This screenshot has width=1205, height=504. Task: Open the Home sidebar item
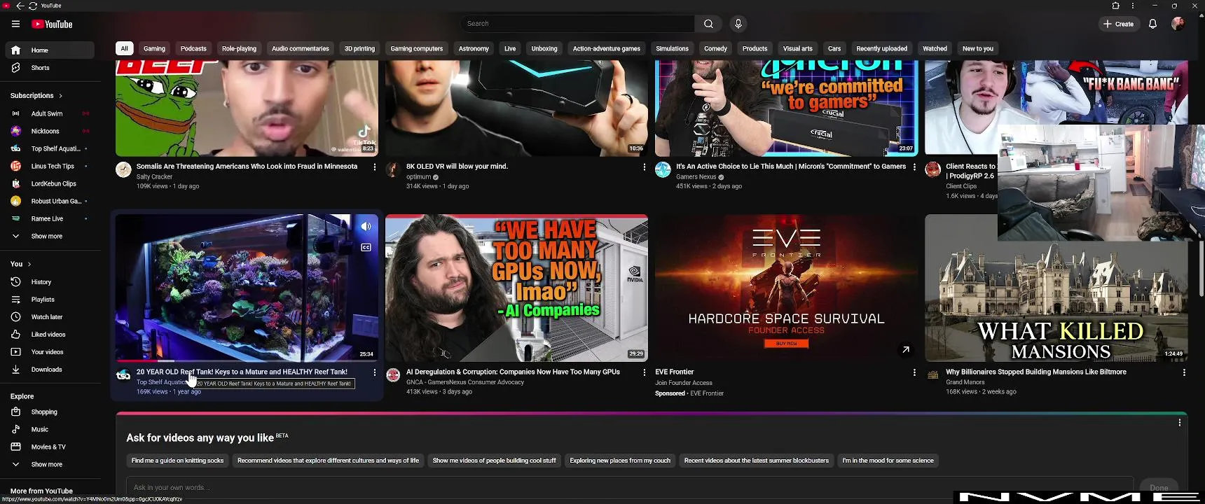pos(50,50)
